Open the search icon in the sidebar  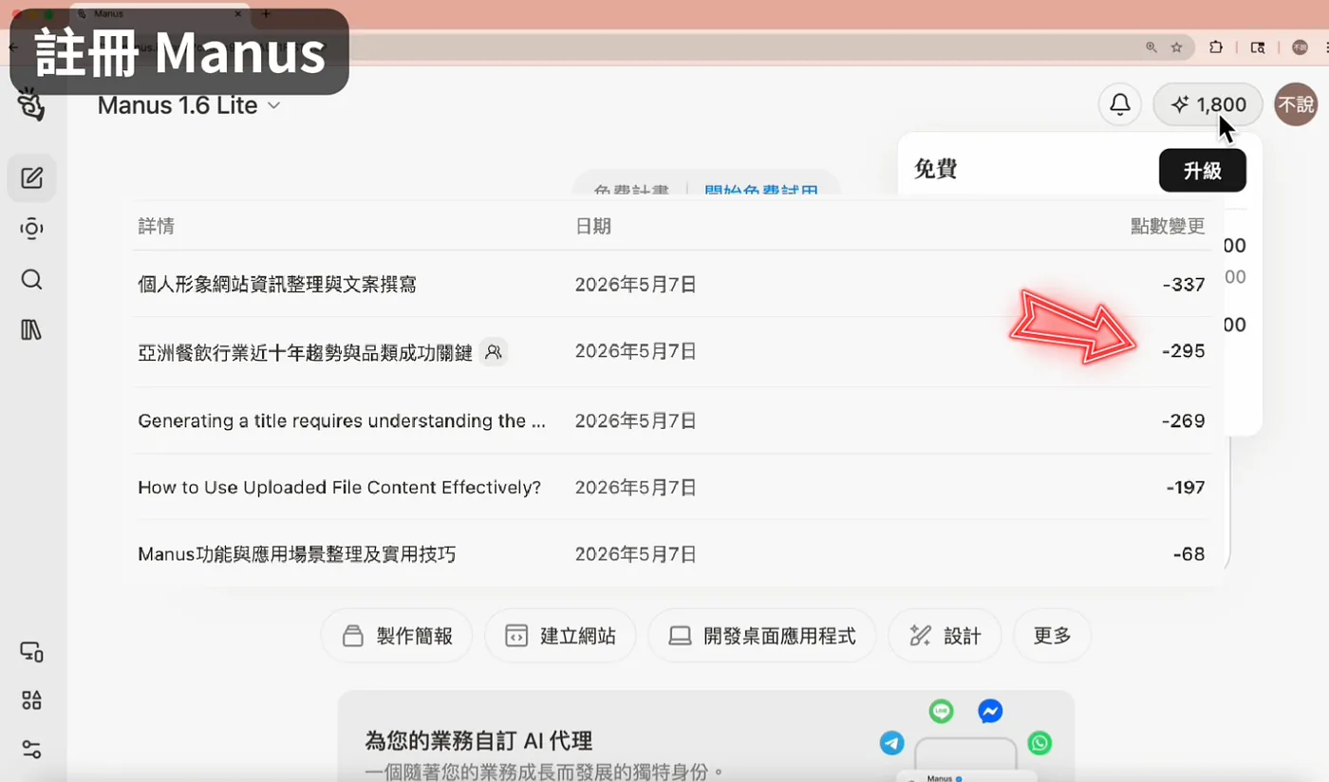tap(31, 279)
